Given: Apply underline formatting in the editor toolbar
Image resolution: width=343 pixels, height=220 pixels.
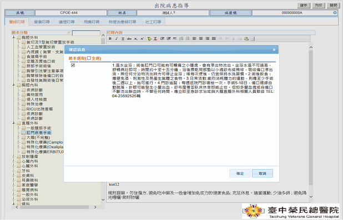Looking at the screenshot, I should point(123,39).
